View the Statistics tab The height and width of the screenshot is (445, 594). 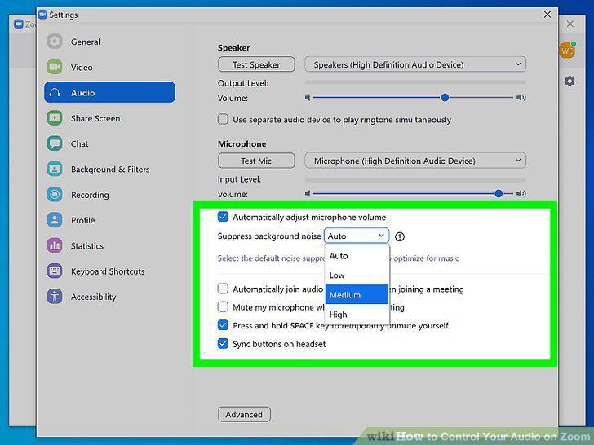coord(110,245)
